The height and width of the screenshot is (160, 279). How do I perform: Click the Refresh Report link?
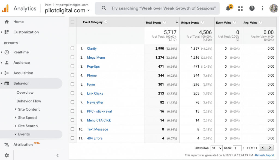pyautogui.click(x=264, y=155)
